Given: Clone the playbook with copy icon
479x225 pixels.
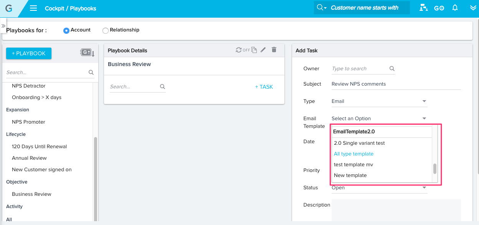Looking at the screenshot, I should 254,50.
